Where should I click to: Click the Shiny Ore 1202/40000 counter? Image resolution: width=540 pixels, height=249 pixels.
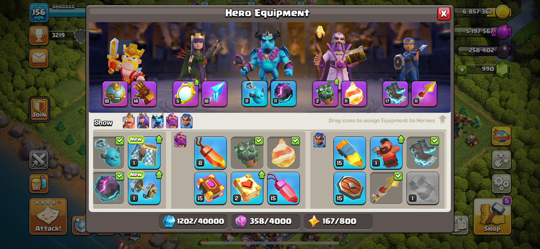click(x=193, y=222)
